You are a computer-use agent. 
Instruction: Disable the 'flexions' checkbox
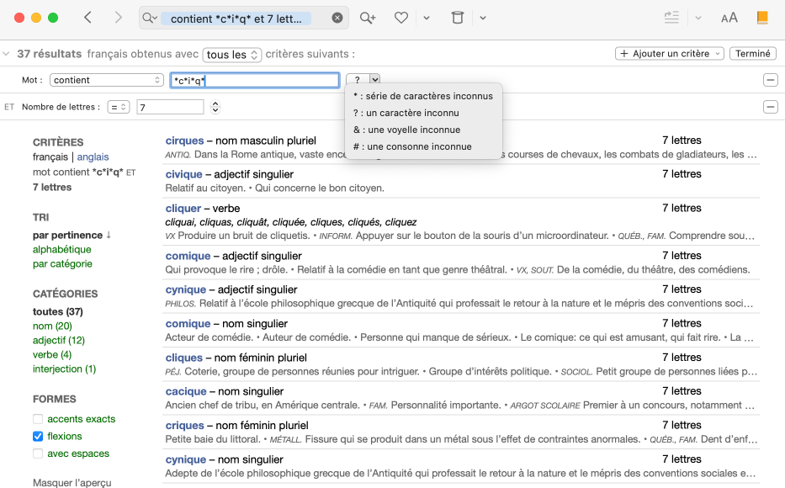point(37,436)
